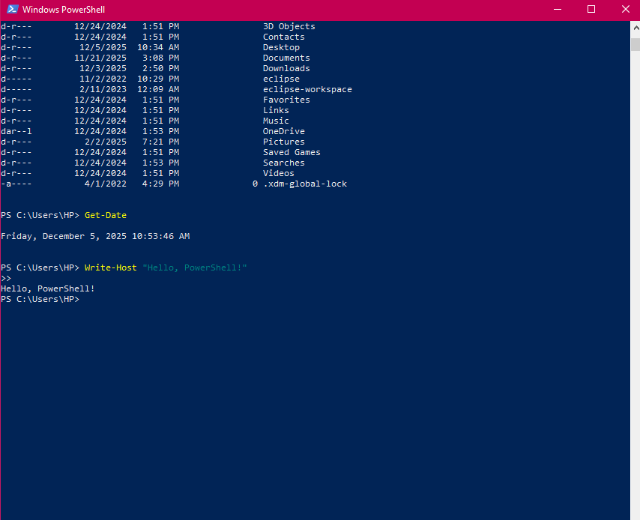Image resolution: width=640 pixels, height=520 pixels.
Task: Minimize the Windows PowerShell window
Action: pos(557,10)
